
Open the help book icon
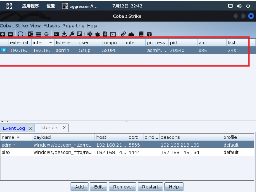141,34
